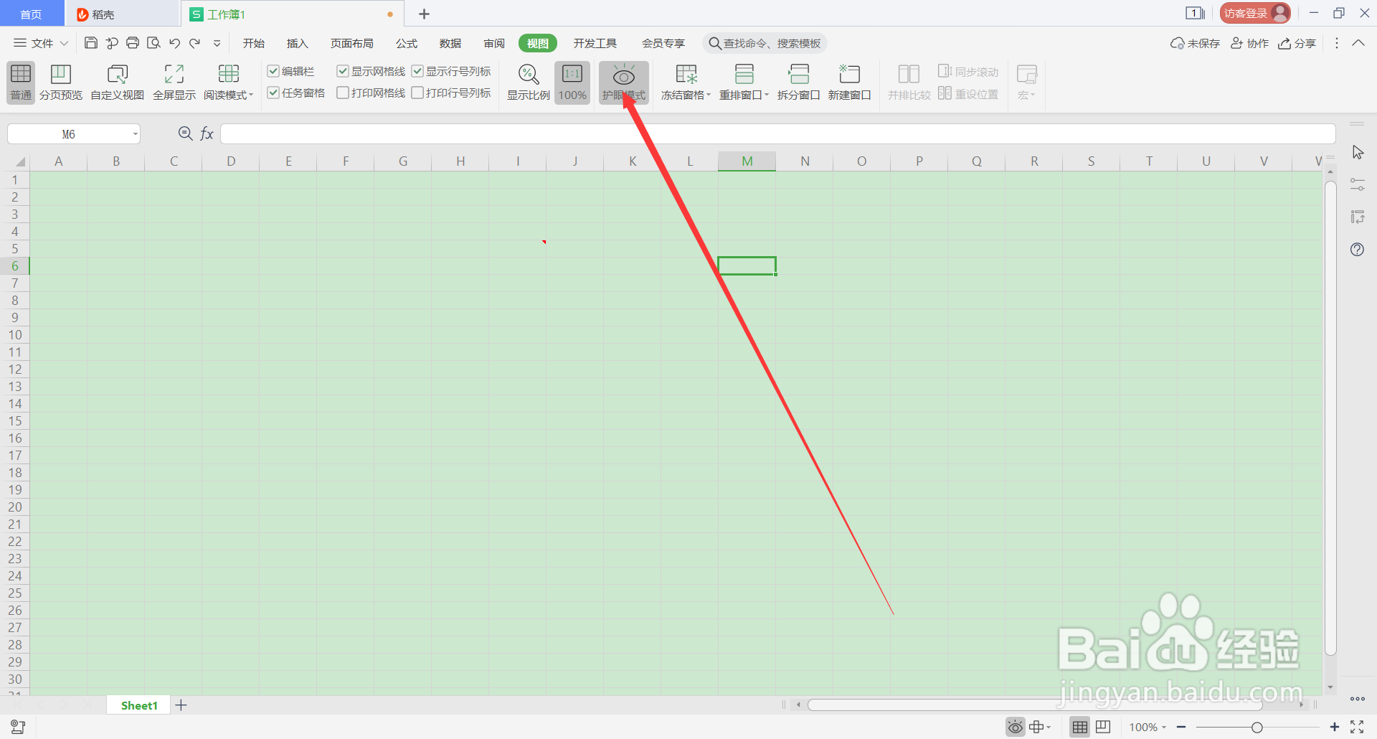Image resolution: width=1377 pixels, height=739 pixels.
Task: Open the 文件 menu dropdown
Action: (x=41, y=43)
